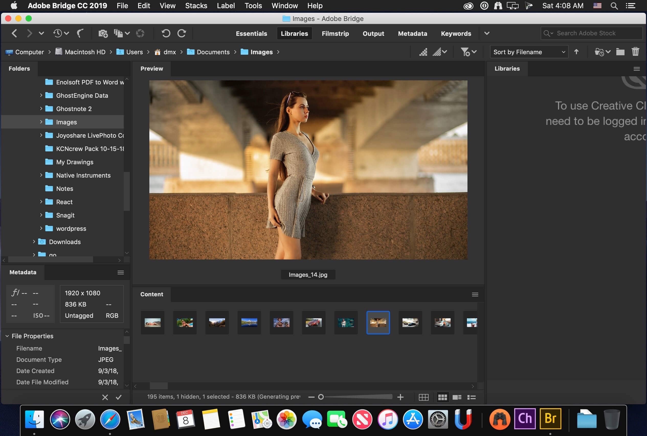This screenshot has width=647, height=436.
Task: Cancel rename with X button
Action: click(x=105, y=397)
